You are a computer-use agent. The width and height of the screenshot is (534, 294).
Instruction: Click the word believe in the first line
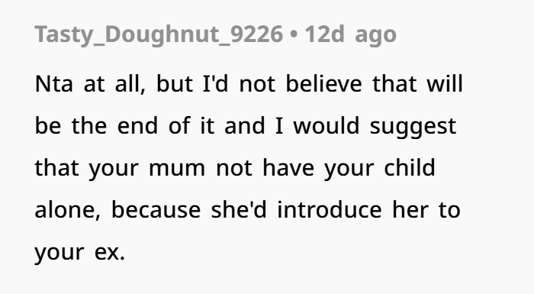pyautogui.click(x=323, y=83)
